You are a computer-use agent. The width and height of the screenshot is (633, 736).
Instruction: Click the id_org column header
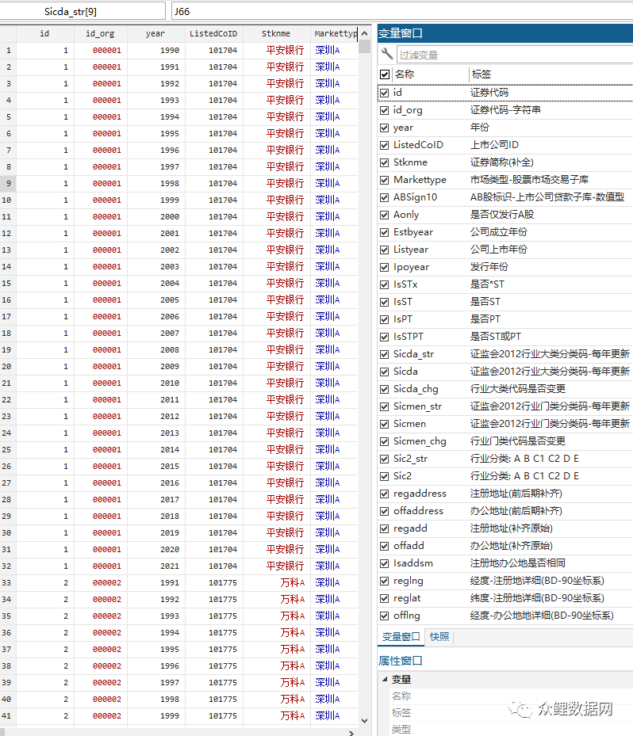pyautogui.click(x=100, y=33)
